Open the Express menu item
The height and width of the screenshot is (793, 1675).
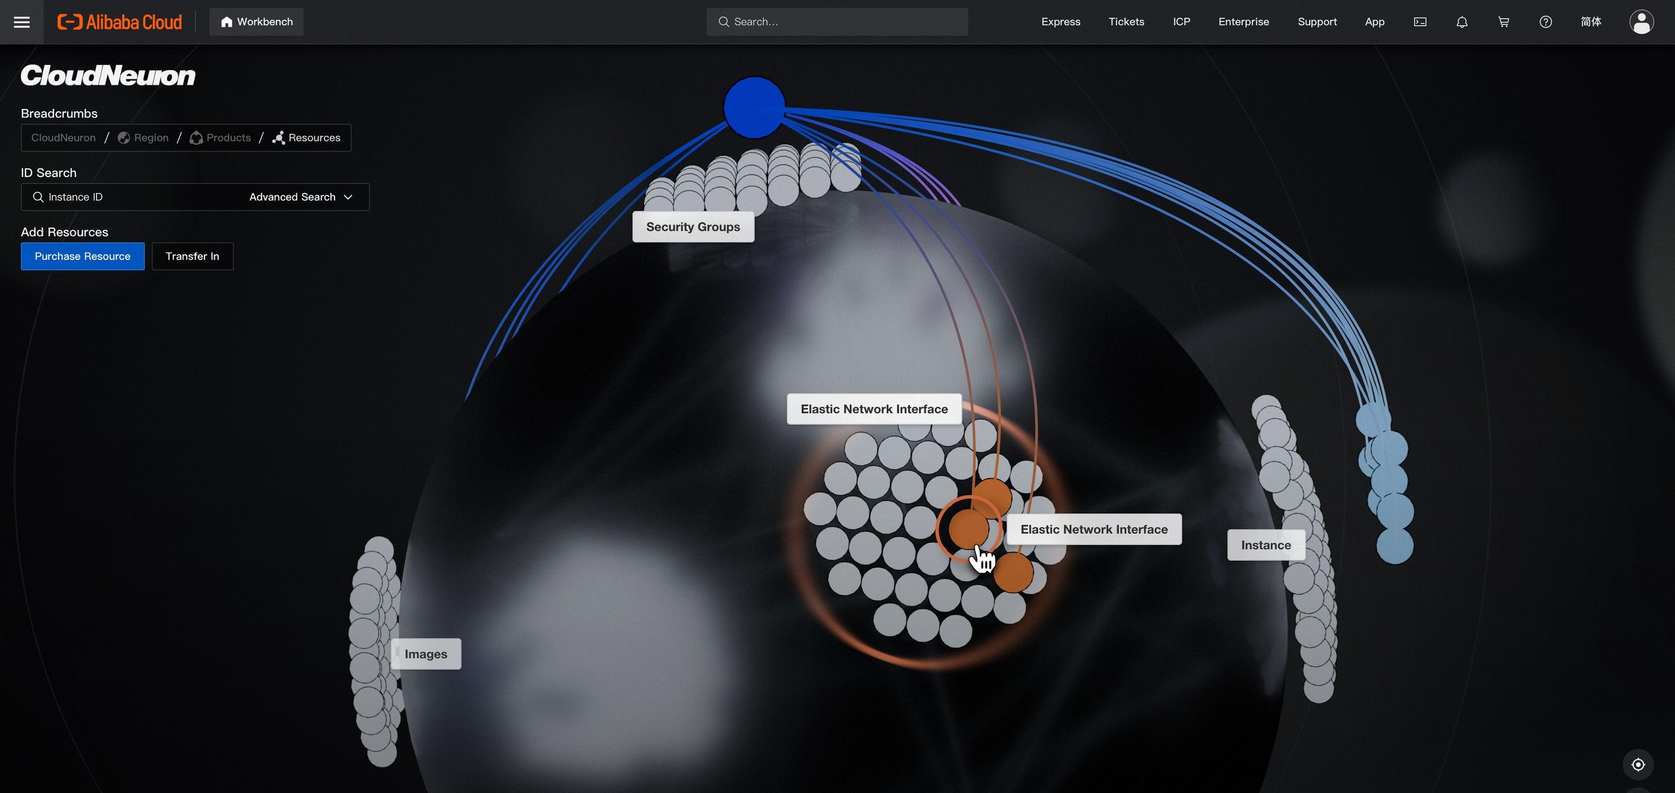click(1060, 22)
